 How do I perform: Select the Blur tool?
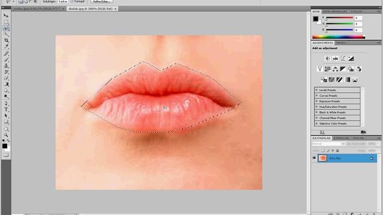[x=6, y=91]
